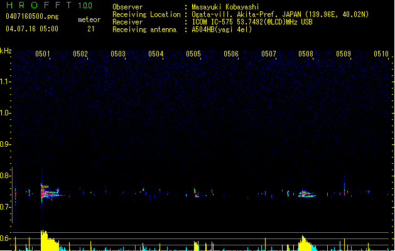Click the 0503 time marker
The width and height of the screenshot is (395, 251).
(118, 53)
